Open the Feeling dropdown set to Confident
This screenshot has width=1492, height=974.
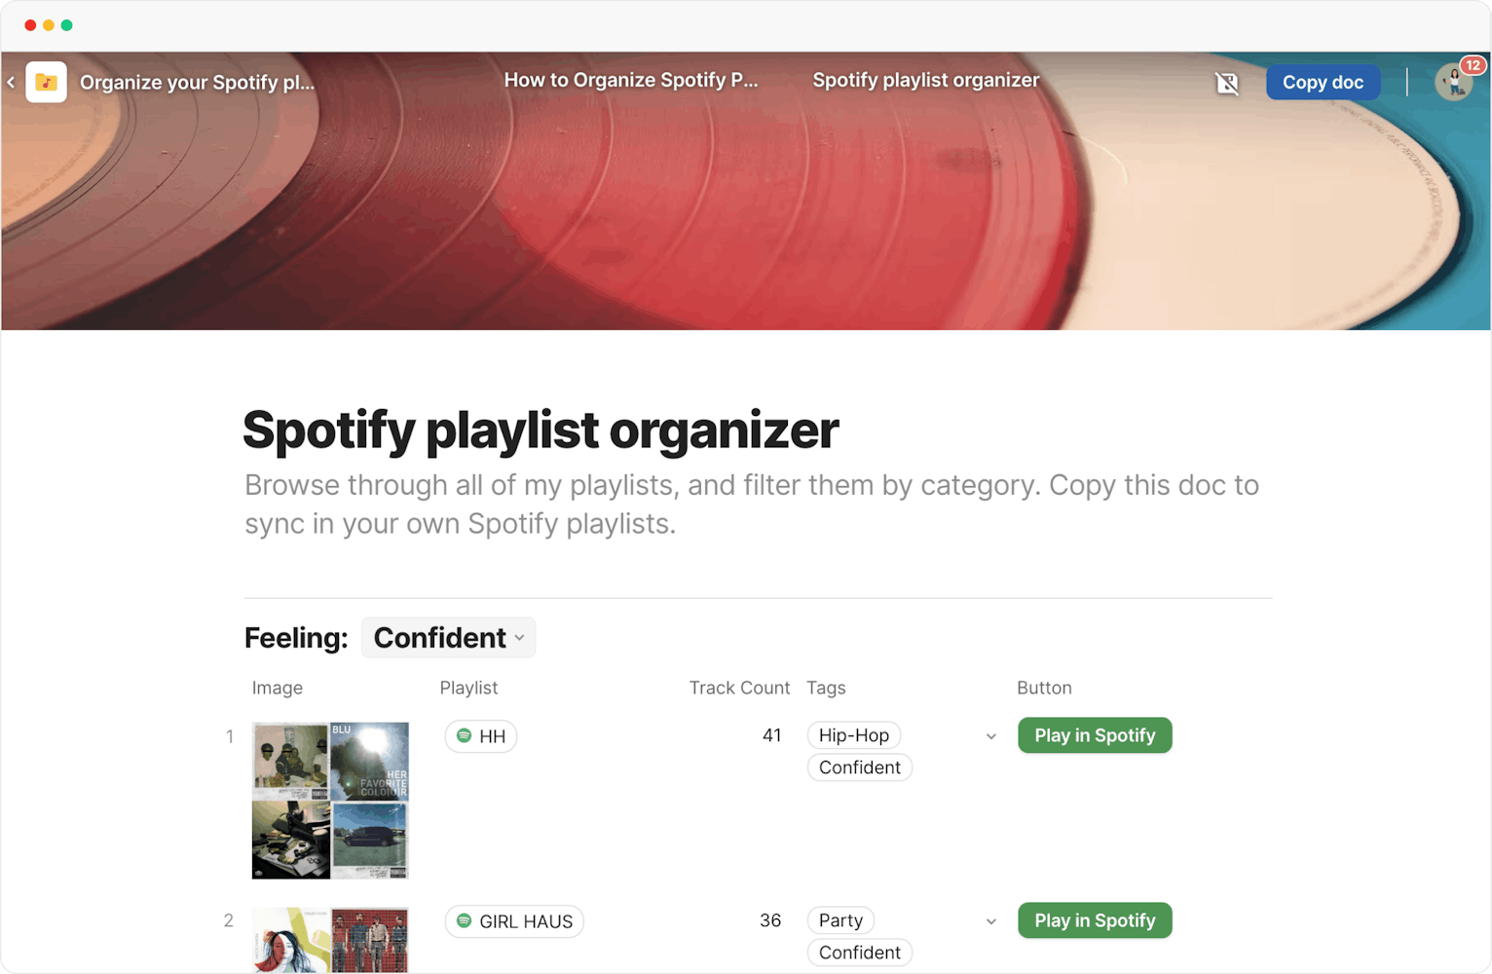point(448,637)
